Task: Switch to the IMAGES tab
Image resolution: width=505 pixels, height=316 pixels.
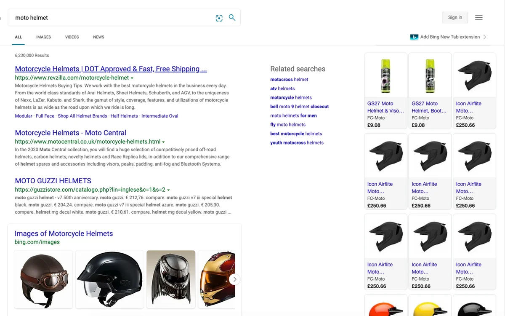Action: 43,37
